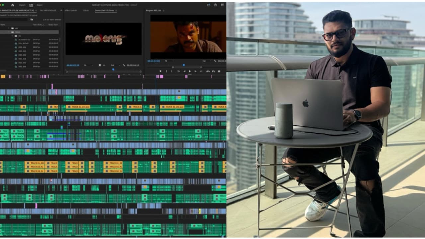Click the Import button in the top bar
The width and height of the screenshot is (425, 239).
(x=22, y=5)
